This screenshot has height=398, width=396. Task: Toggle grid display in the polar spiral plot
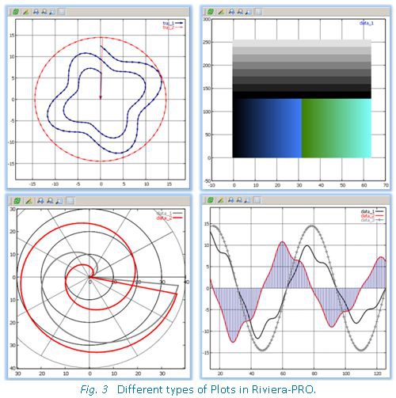pos(70,201)
